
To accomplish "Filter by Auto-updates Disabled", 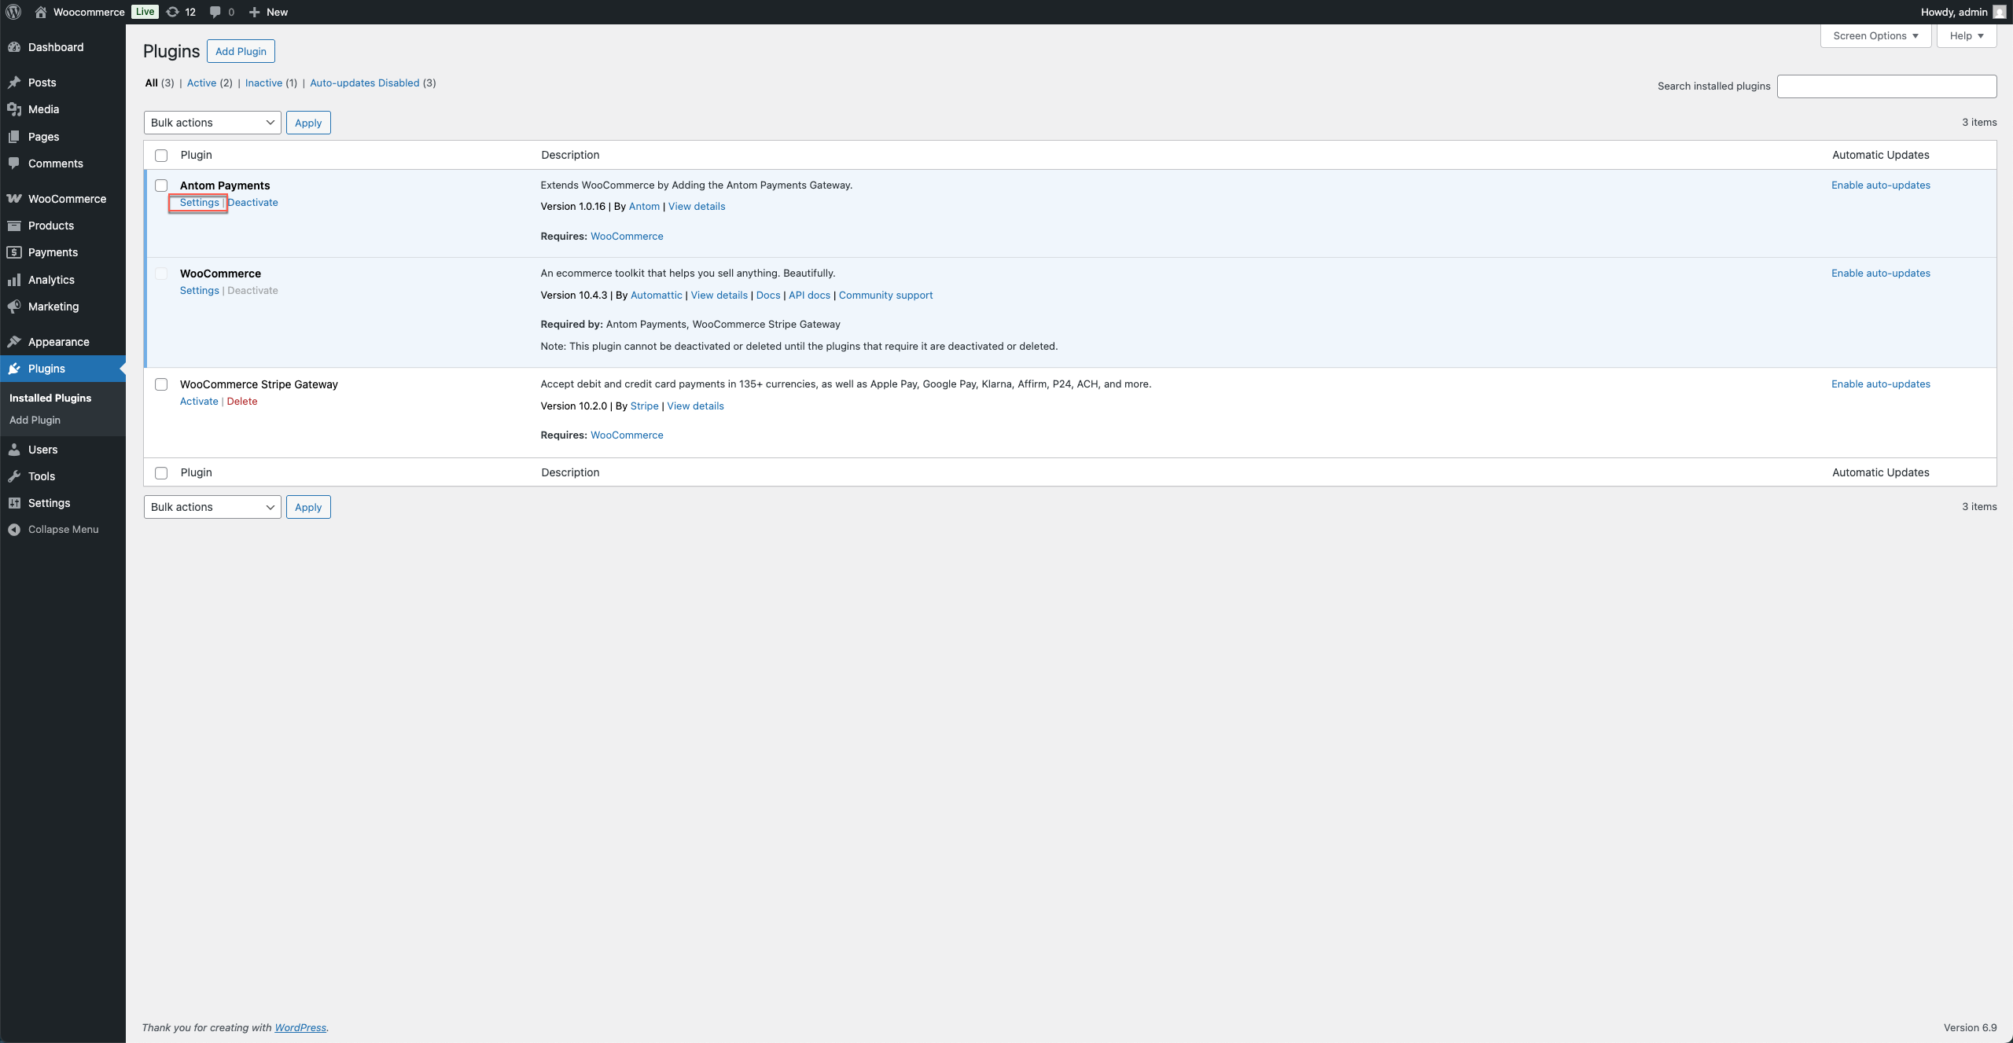I will (365, 83).
